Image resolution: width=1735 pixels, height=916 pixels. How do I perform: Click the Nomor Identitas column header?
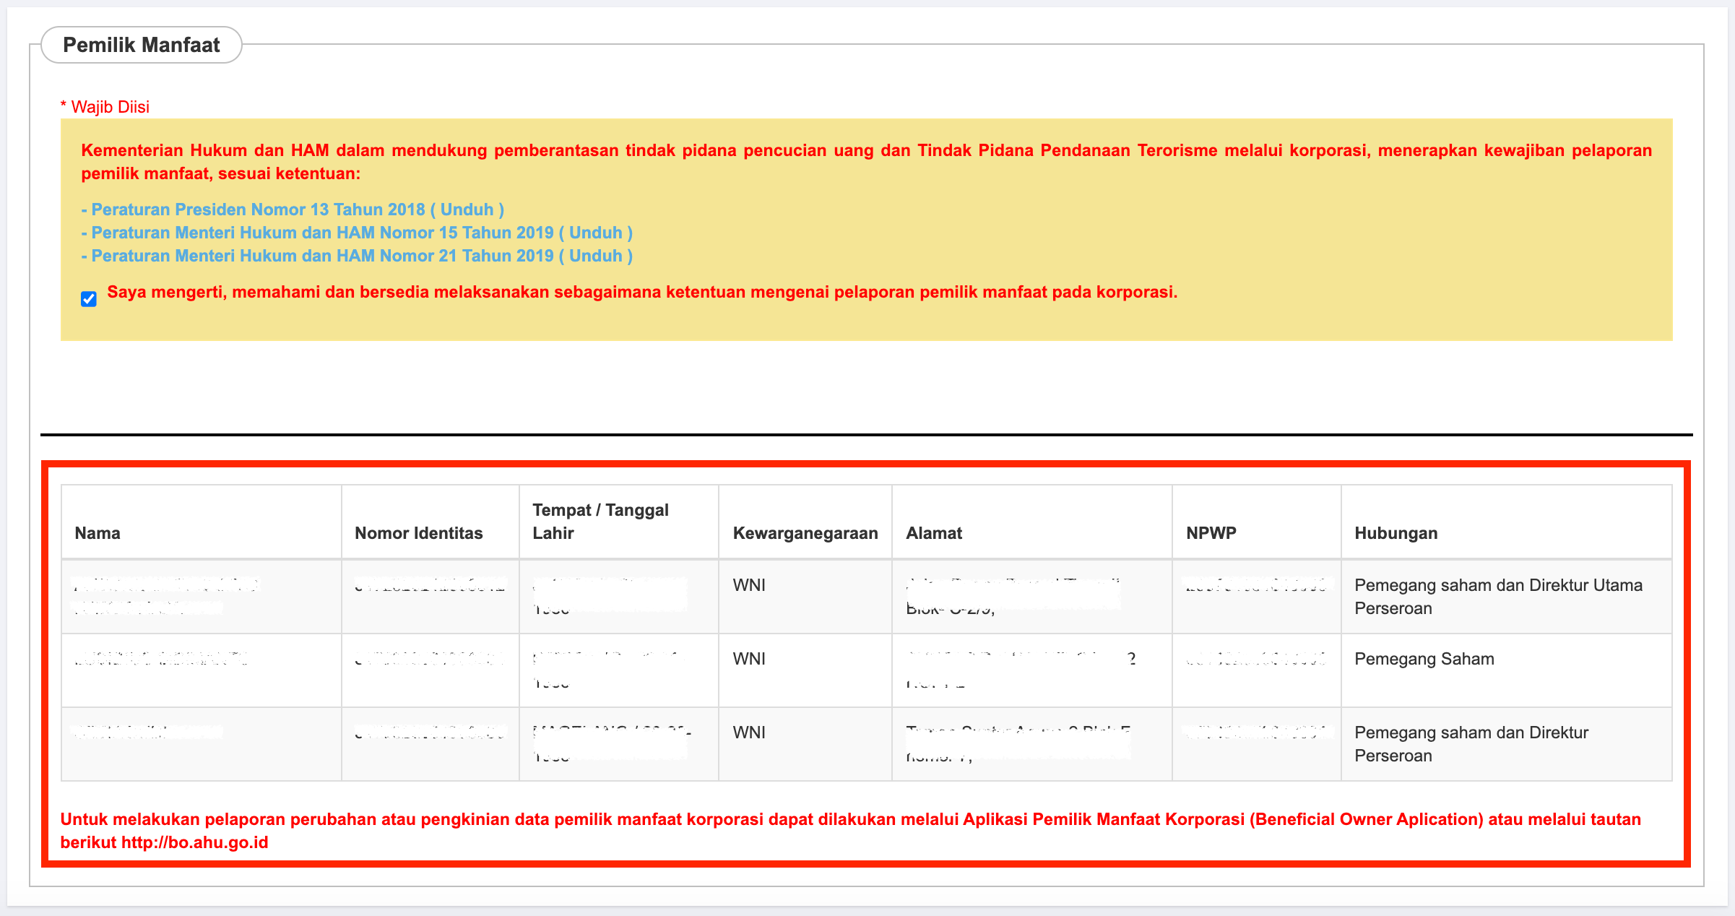click(x=418, y=533)
